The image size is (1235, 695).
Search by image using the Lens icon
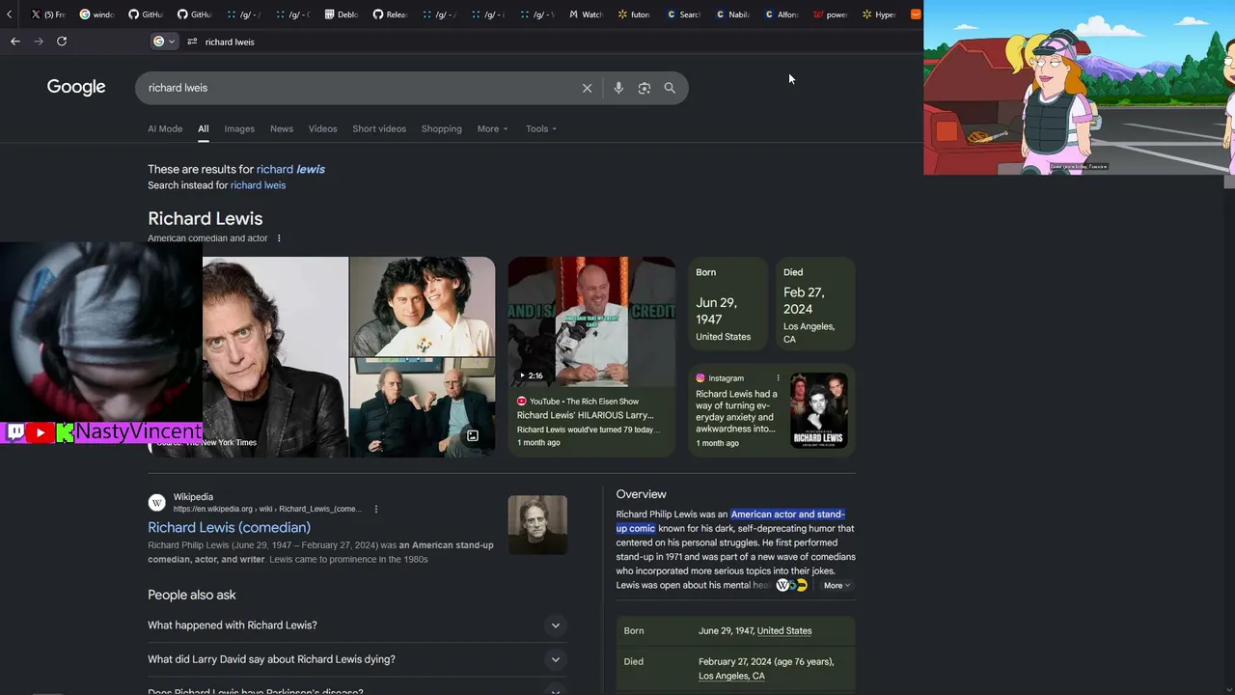coord(645,88)
